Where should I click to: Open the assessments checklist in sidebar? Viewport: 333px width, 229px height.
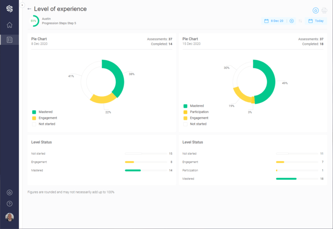10,40
